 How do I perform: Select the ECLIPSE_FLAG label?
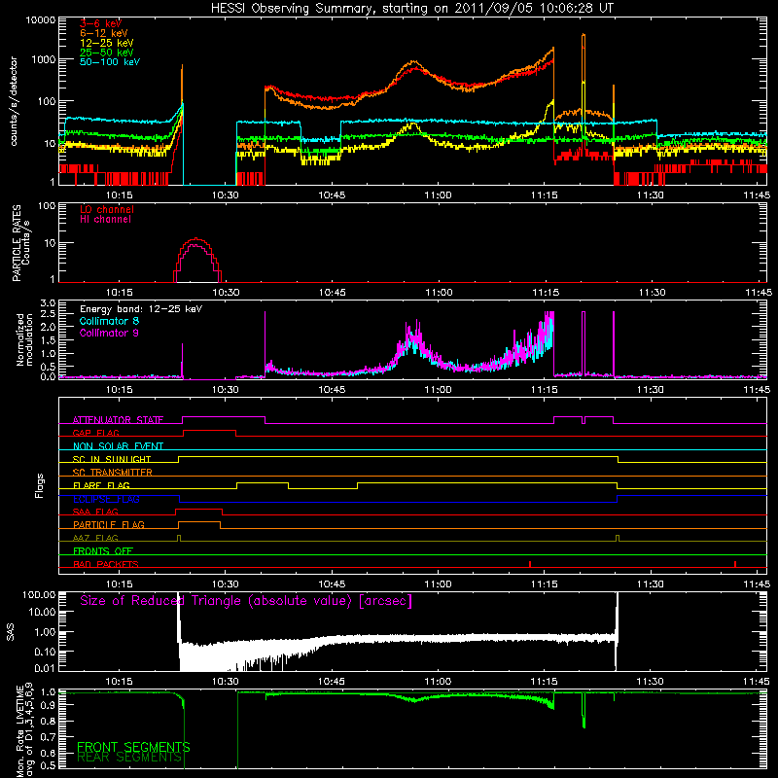[106, 499]
